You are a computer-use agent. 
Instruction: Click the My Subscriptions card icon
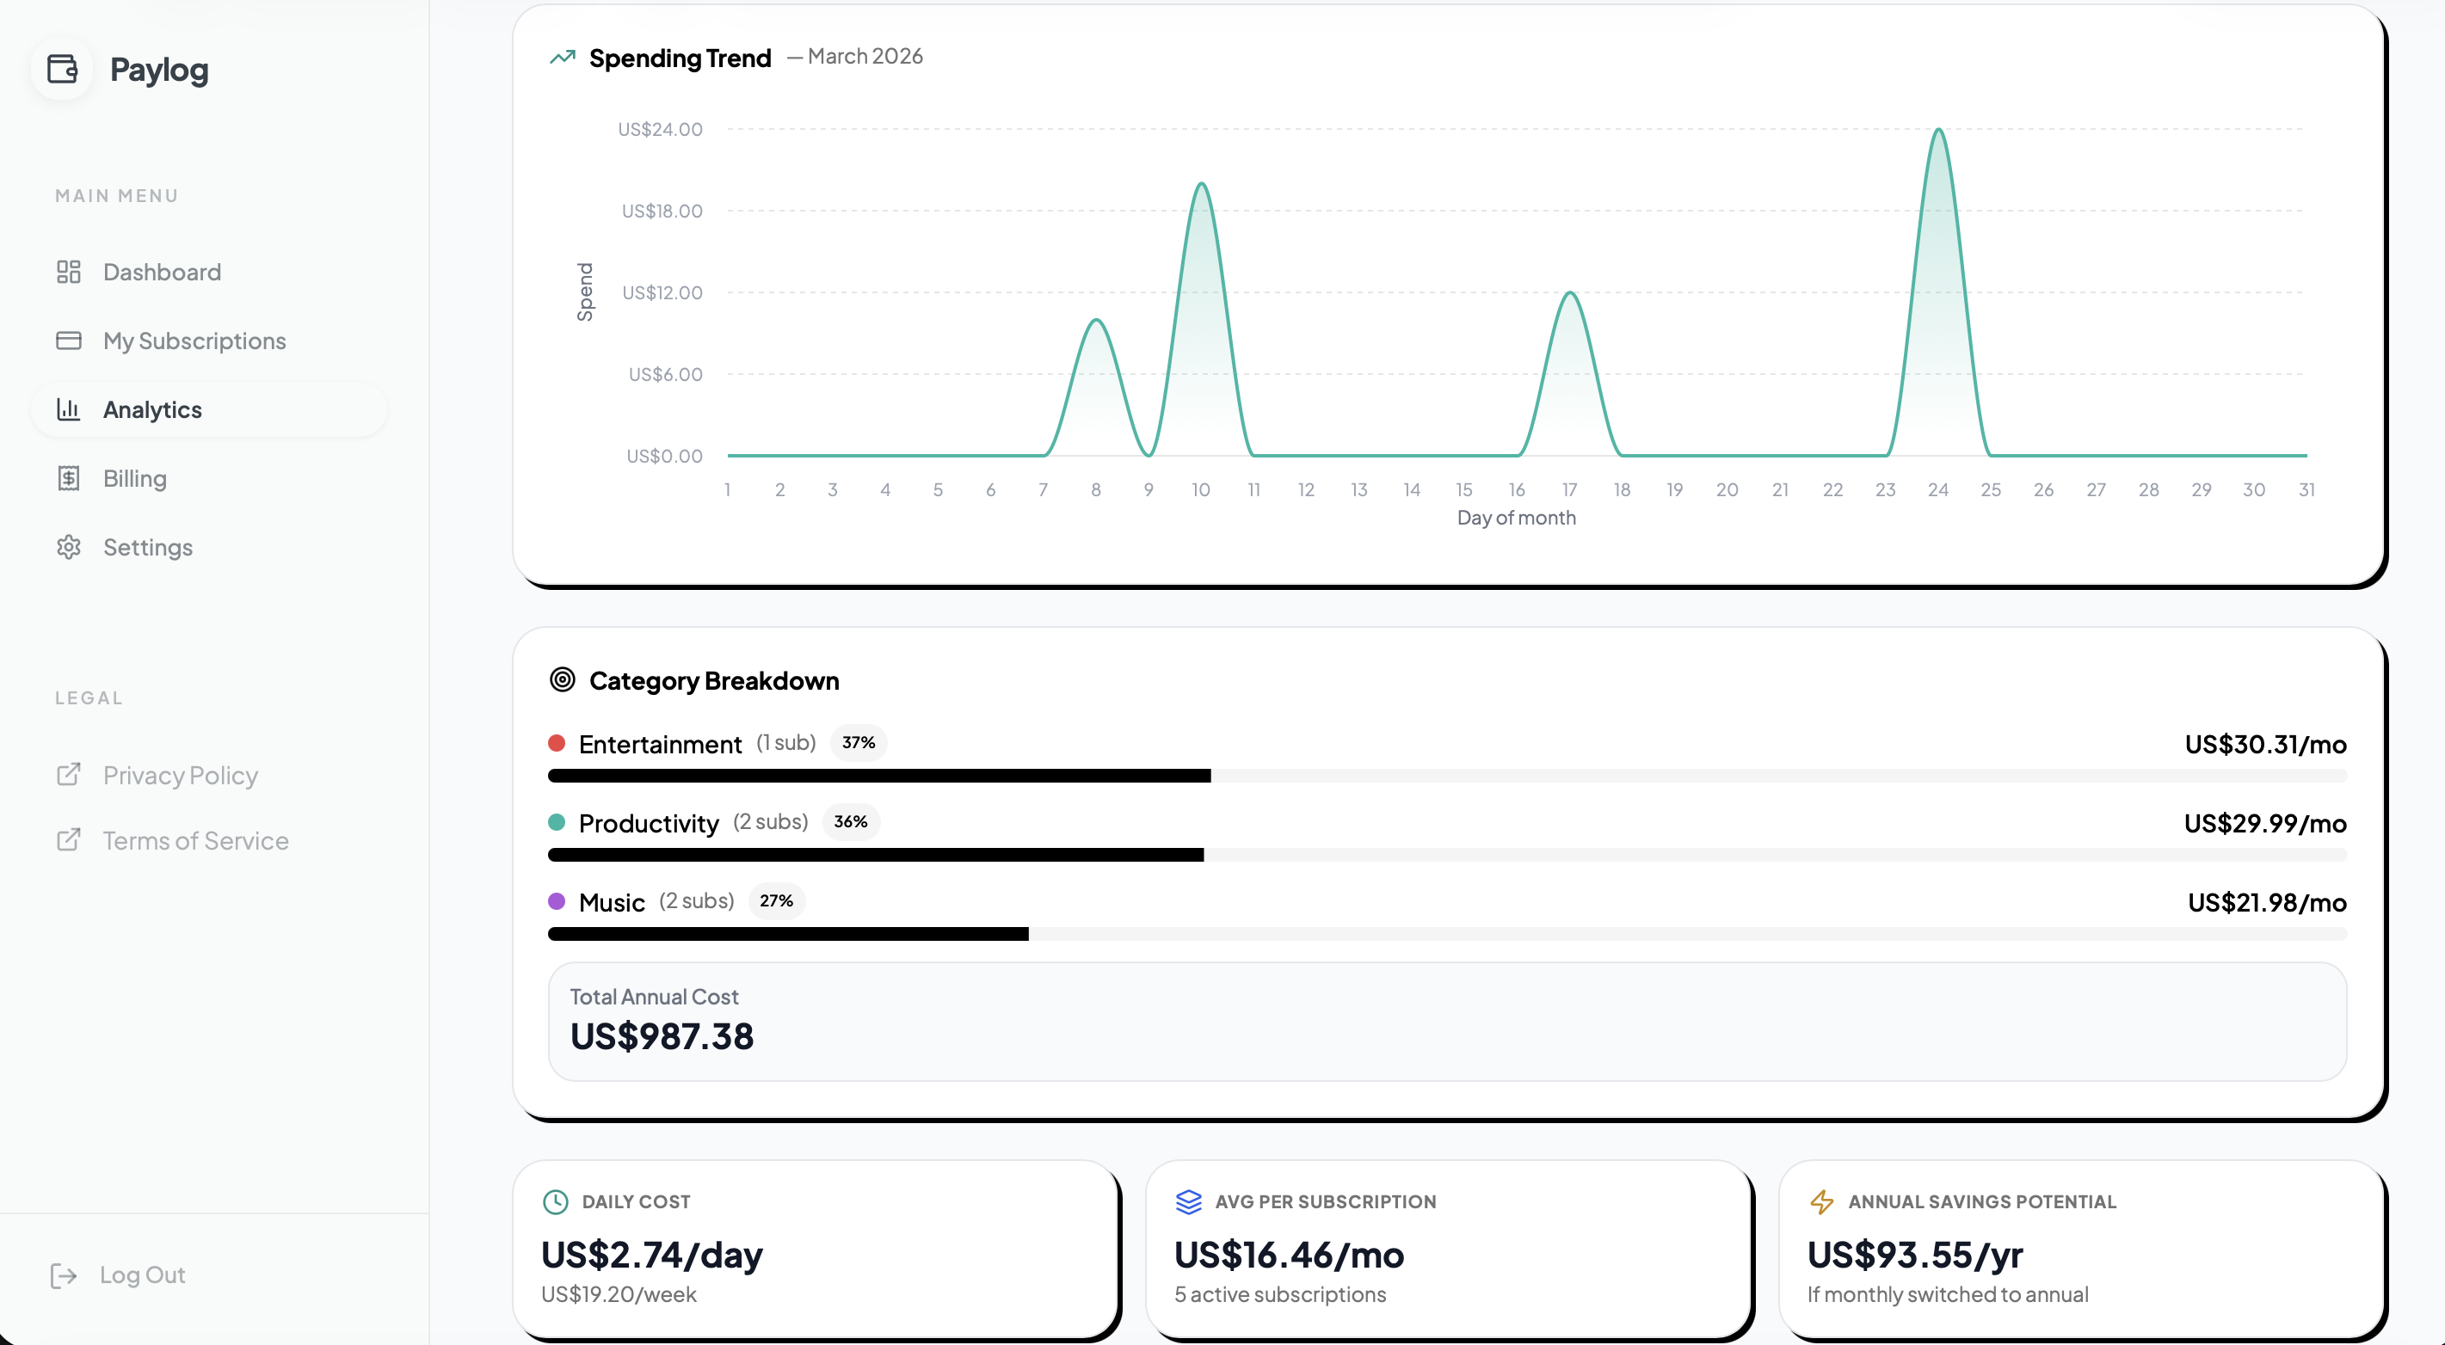68,341
